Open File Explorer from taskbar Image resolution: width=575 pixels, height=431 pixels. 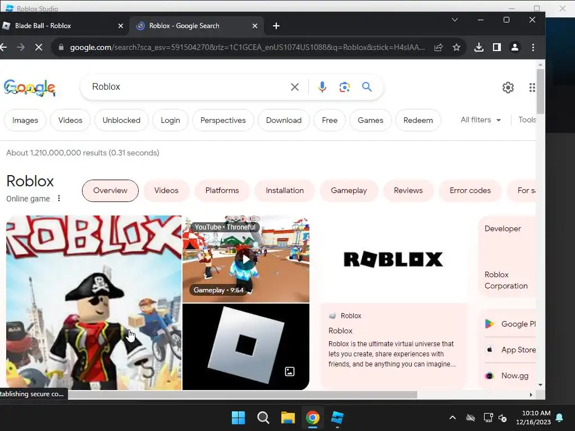click(288, 418)
